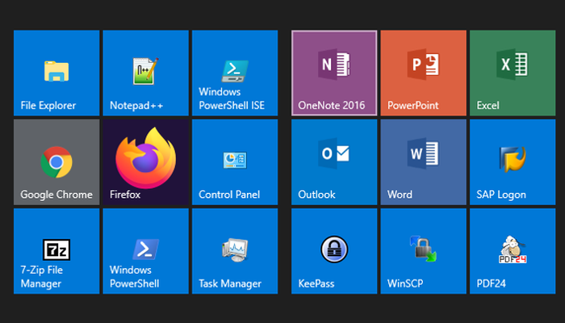Open the OneNote 2016 tile

[334, 73]
